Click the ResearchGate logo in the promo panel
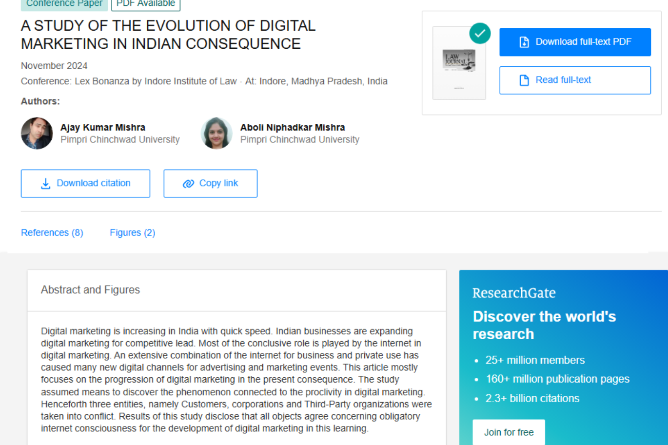Viewport: 668px width, 445px height. coord(514,292)
